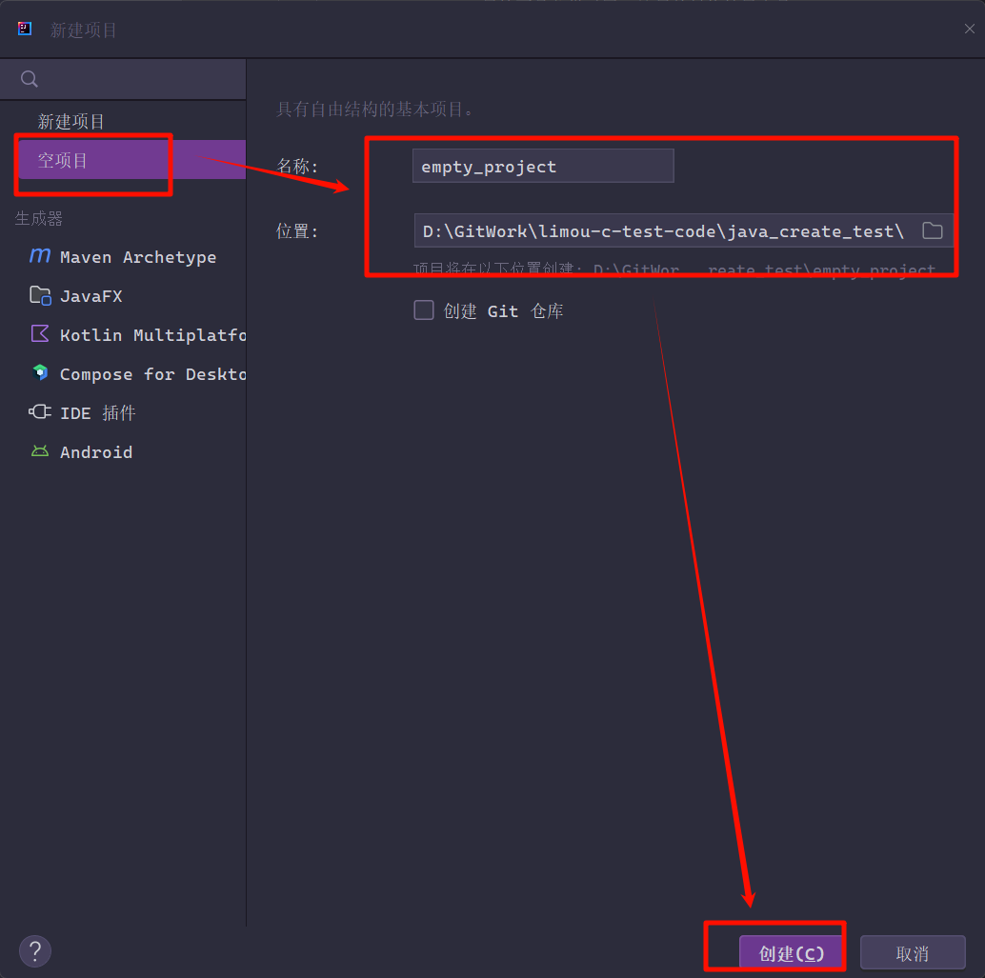Choose the Maven Archetype generator entry

click(137, 257)
